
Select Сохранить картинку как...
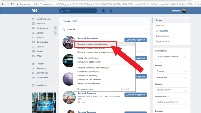coord(104,72)
